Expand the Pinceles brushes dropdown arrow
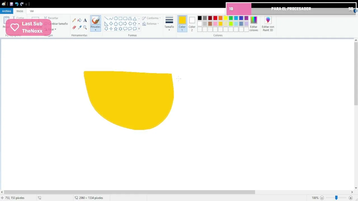This screenshot has width=358, height=201. tap(95, 30)
